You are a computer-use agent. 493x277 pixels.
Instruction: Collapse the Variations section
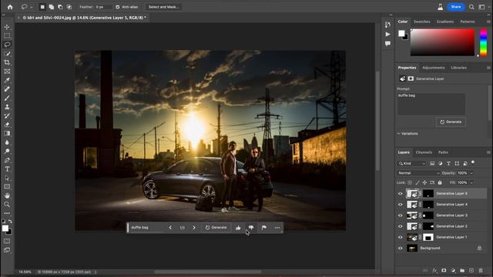[x=399, y=133]
